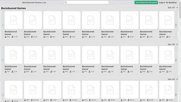The width and height of the screenshot is (181, 102).
Task: Open game thumbnail with 9.2K players
Action: point(72,20)
